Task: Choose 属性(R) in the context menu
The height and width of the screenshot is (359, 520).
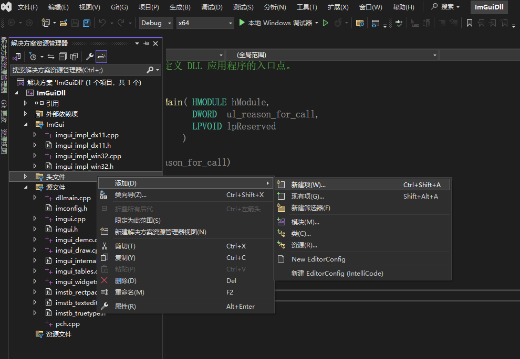Action: coord(186,307)
